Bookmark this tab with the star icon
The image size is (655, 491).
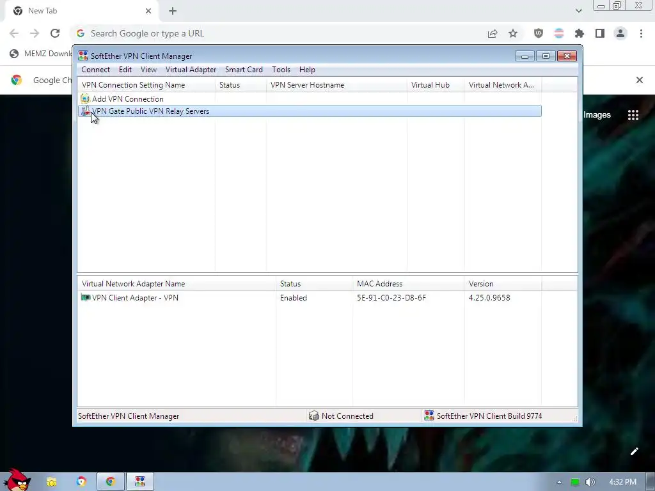[513, 33]
